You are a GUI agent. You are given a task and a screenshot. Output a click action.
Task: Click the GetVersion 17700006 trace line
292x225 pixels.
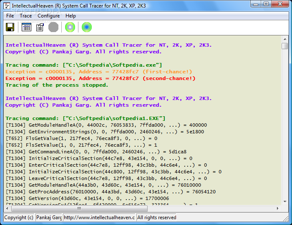coord(87,199)
